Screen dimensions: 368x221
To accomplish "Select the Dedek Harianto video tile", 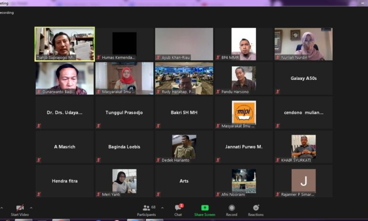I will coord(184,147).
